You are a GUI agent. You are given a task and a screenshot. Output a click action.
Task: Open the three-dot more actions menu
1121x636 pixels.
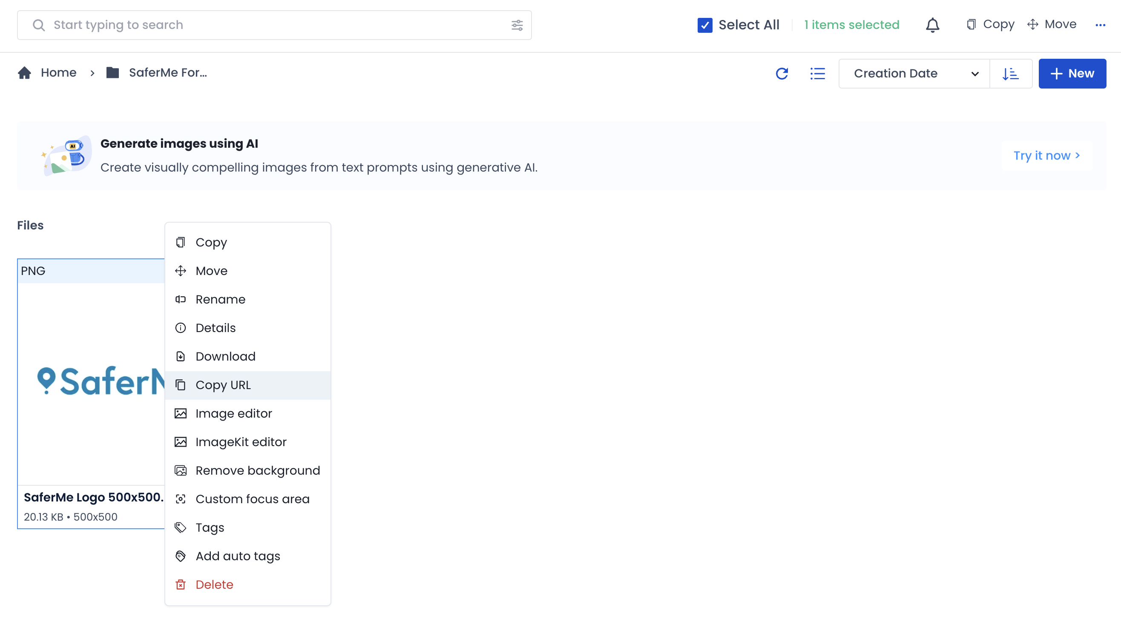[x=1100, y=25]
